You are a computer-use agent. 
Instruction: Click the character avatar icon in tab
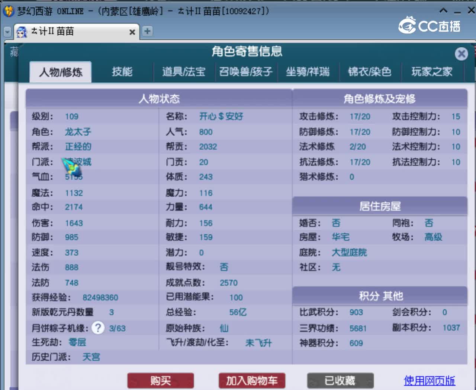pyautogui.click(x=22, y=32)
